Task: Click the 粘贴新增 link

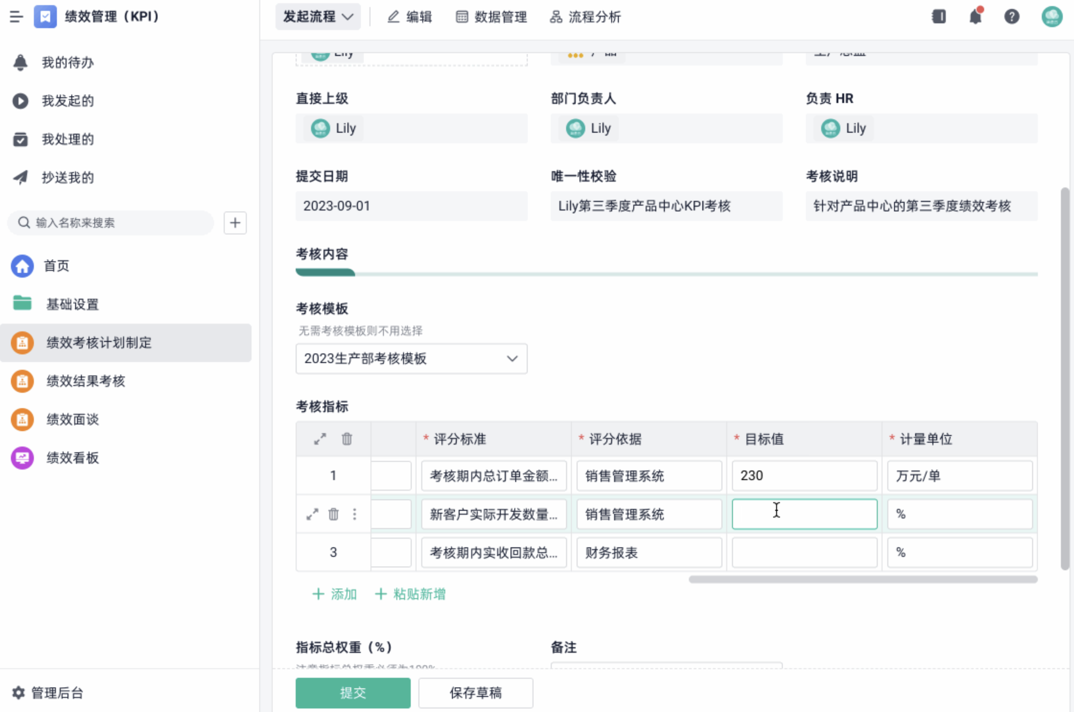Action: pyautogui.click(x=410, y=594)
